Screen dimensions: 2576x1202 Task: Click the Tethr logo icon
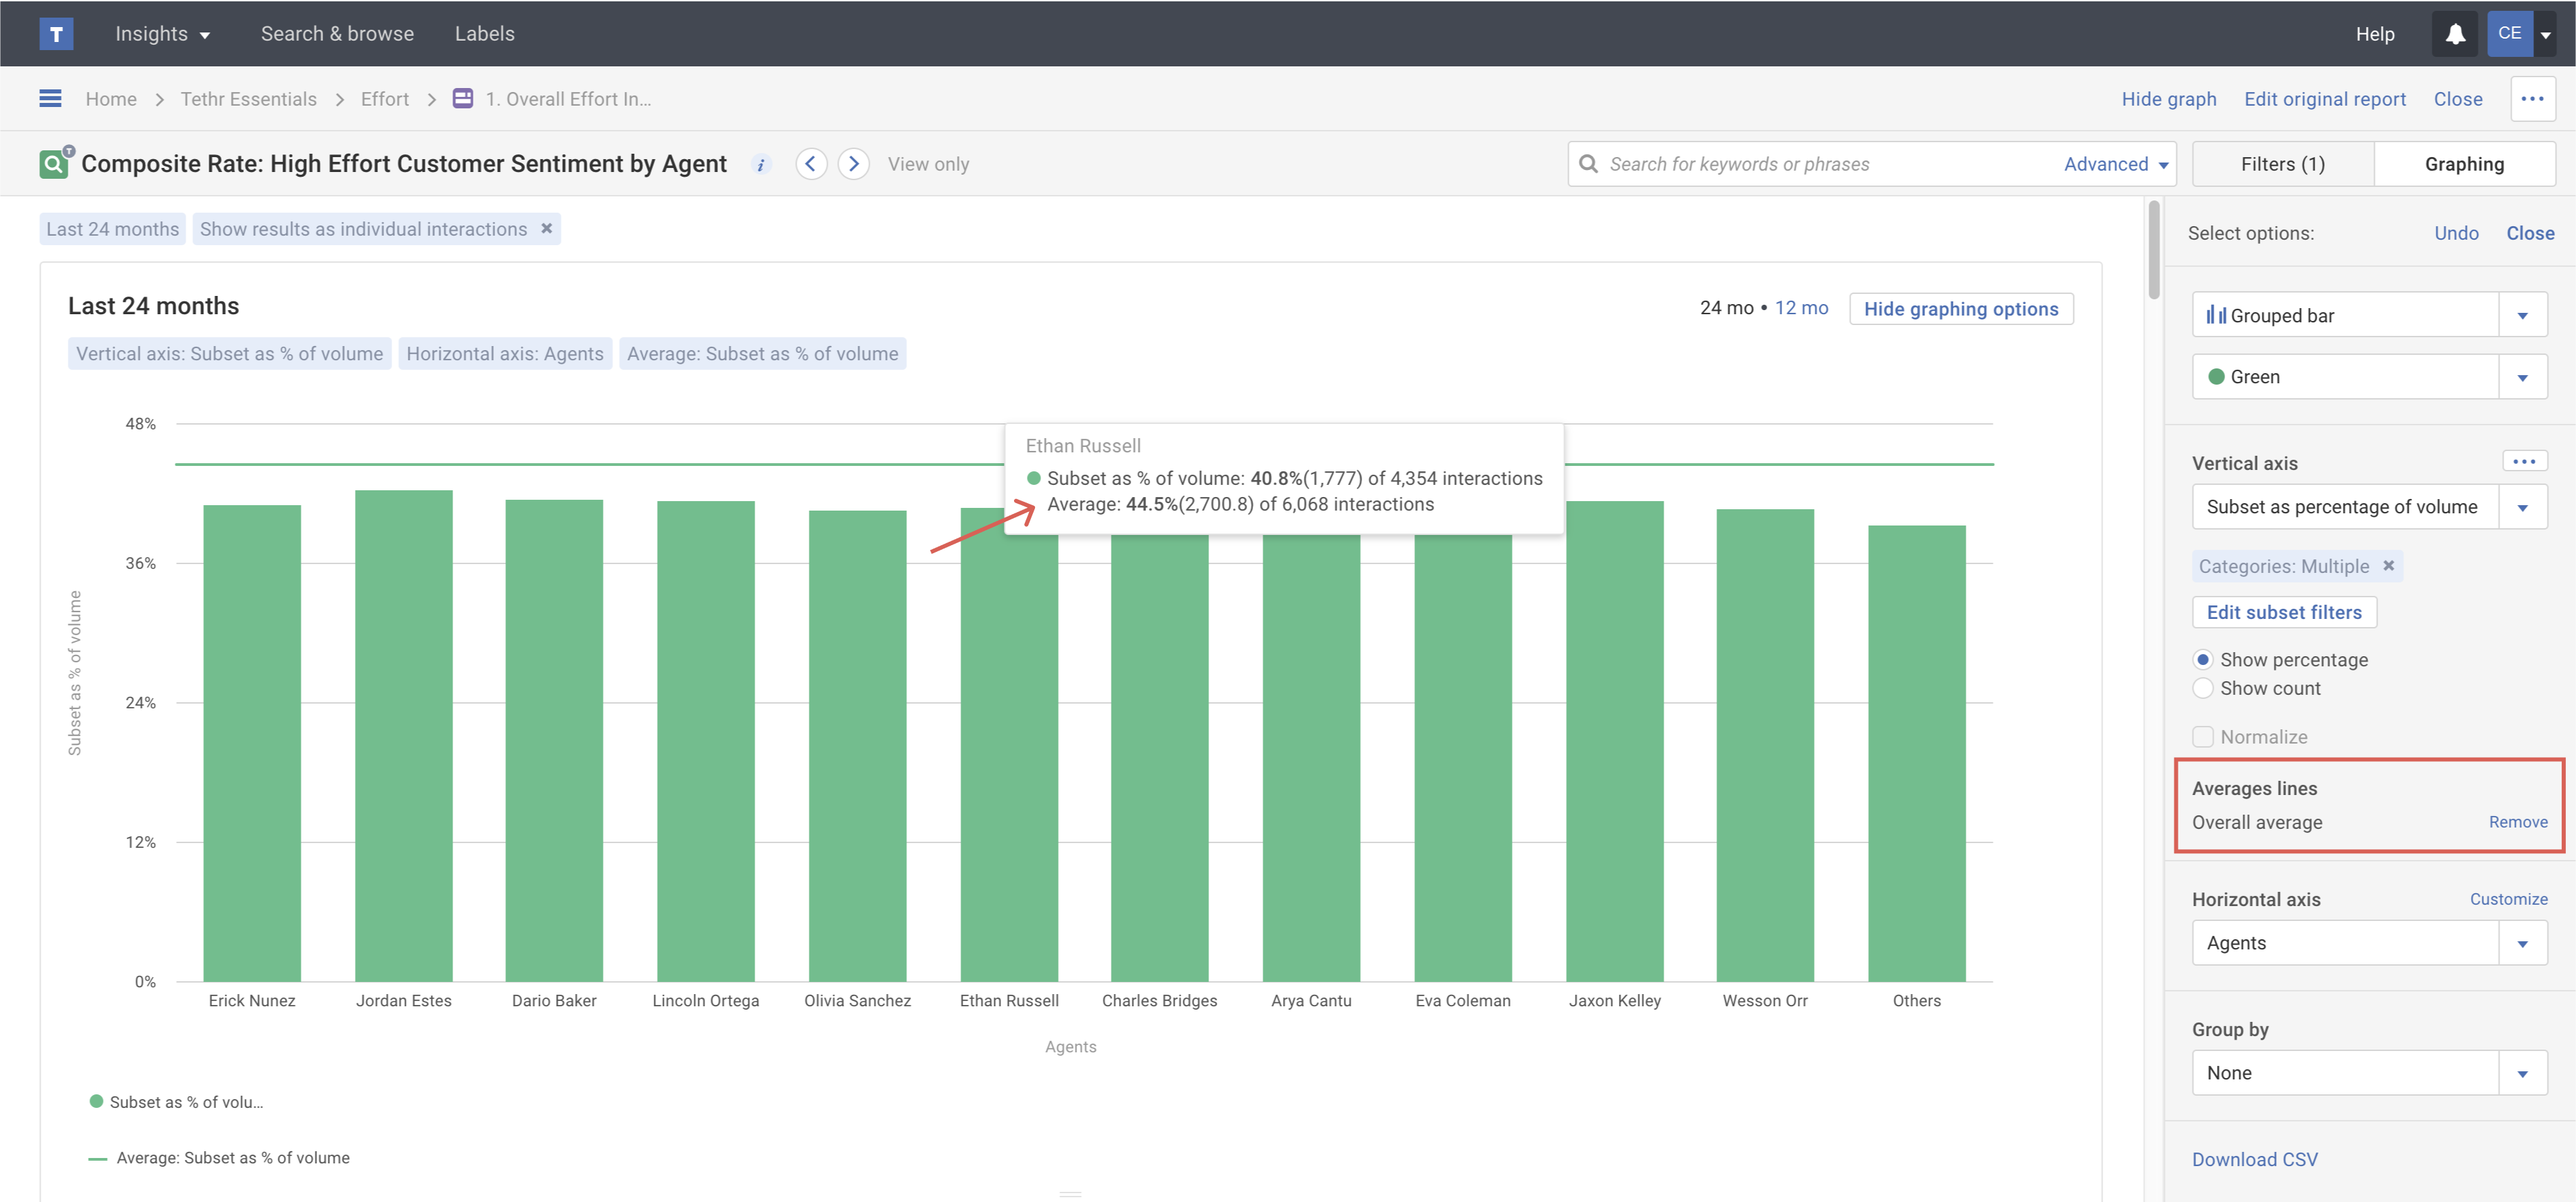56,33
